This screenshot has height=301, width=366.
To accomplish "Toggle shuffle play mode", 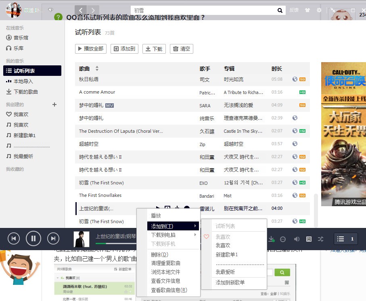I will click(320, 239).
